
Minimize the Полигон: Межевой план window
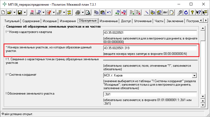pos(179,4)
